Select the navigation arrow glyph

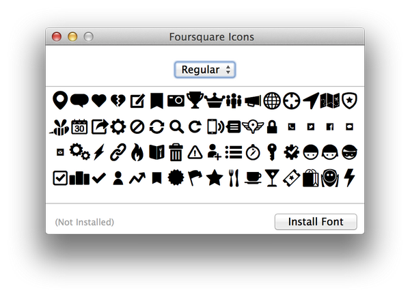(x=311, y=100)
